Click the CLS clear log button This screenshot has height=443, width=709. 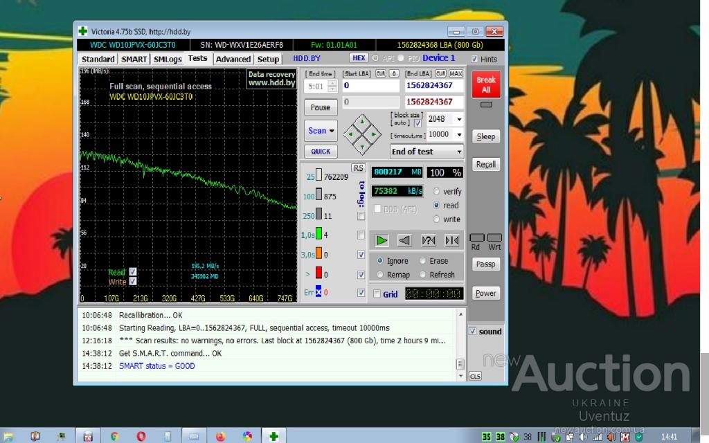click(x=475, y=376)
